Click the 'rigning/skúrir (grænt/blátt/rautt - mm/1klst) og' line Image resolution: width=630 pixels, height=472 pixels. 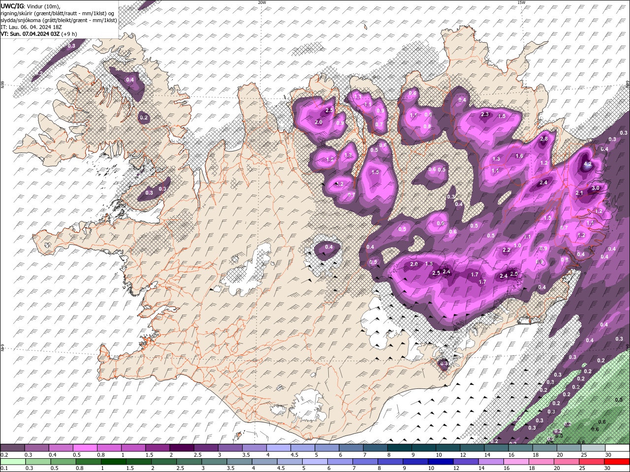57,13
